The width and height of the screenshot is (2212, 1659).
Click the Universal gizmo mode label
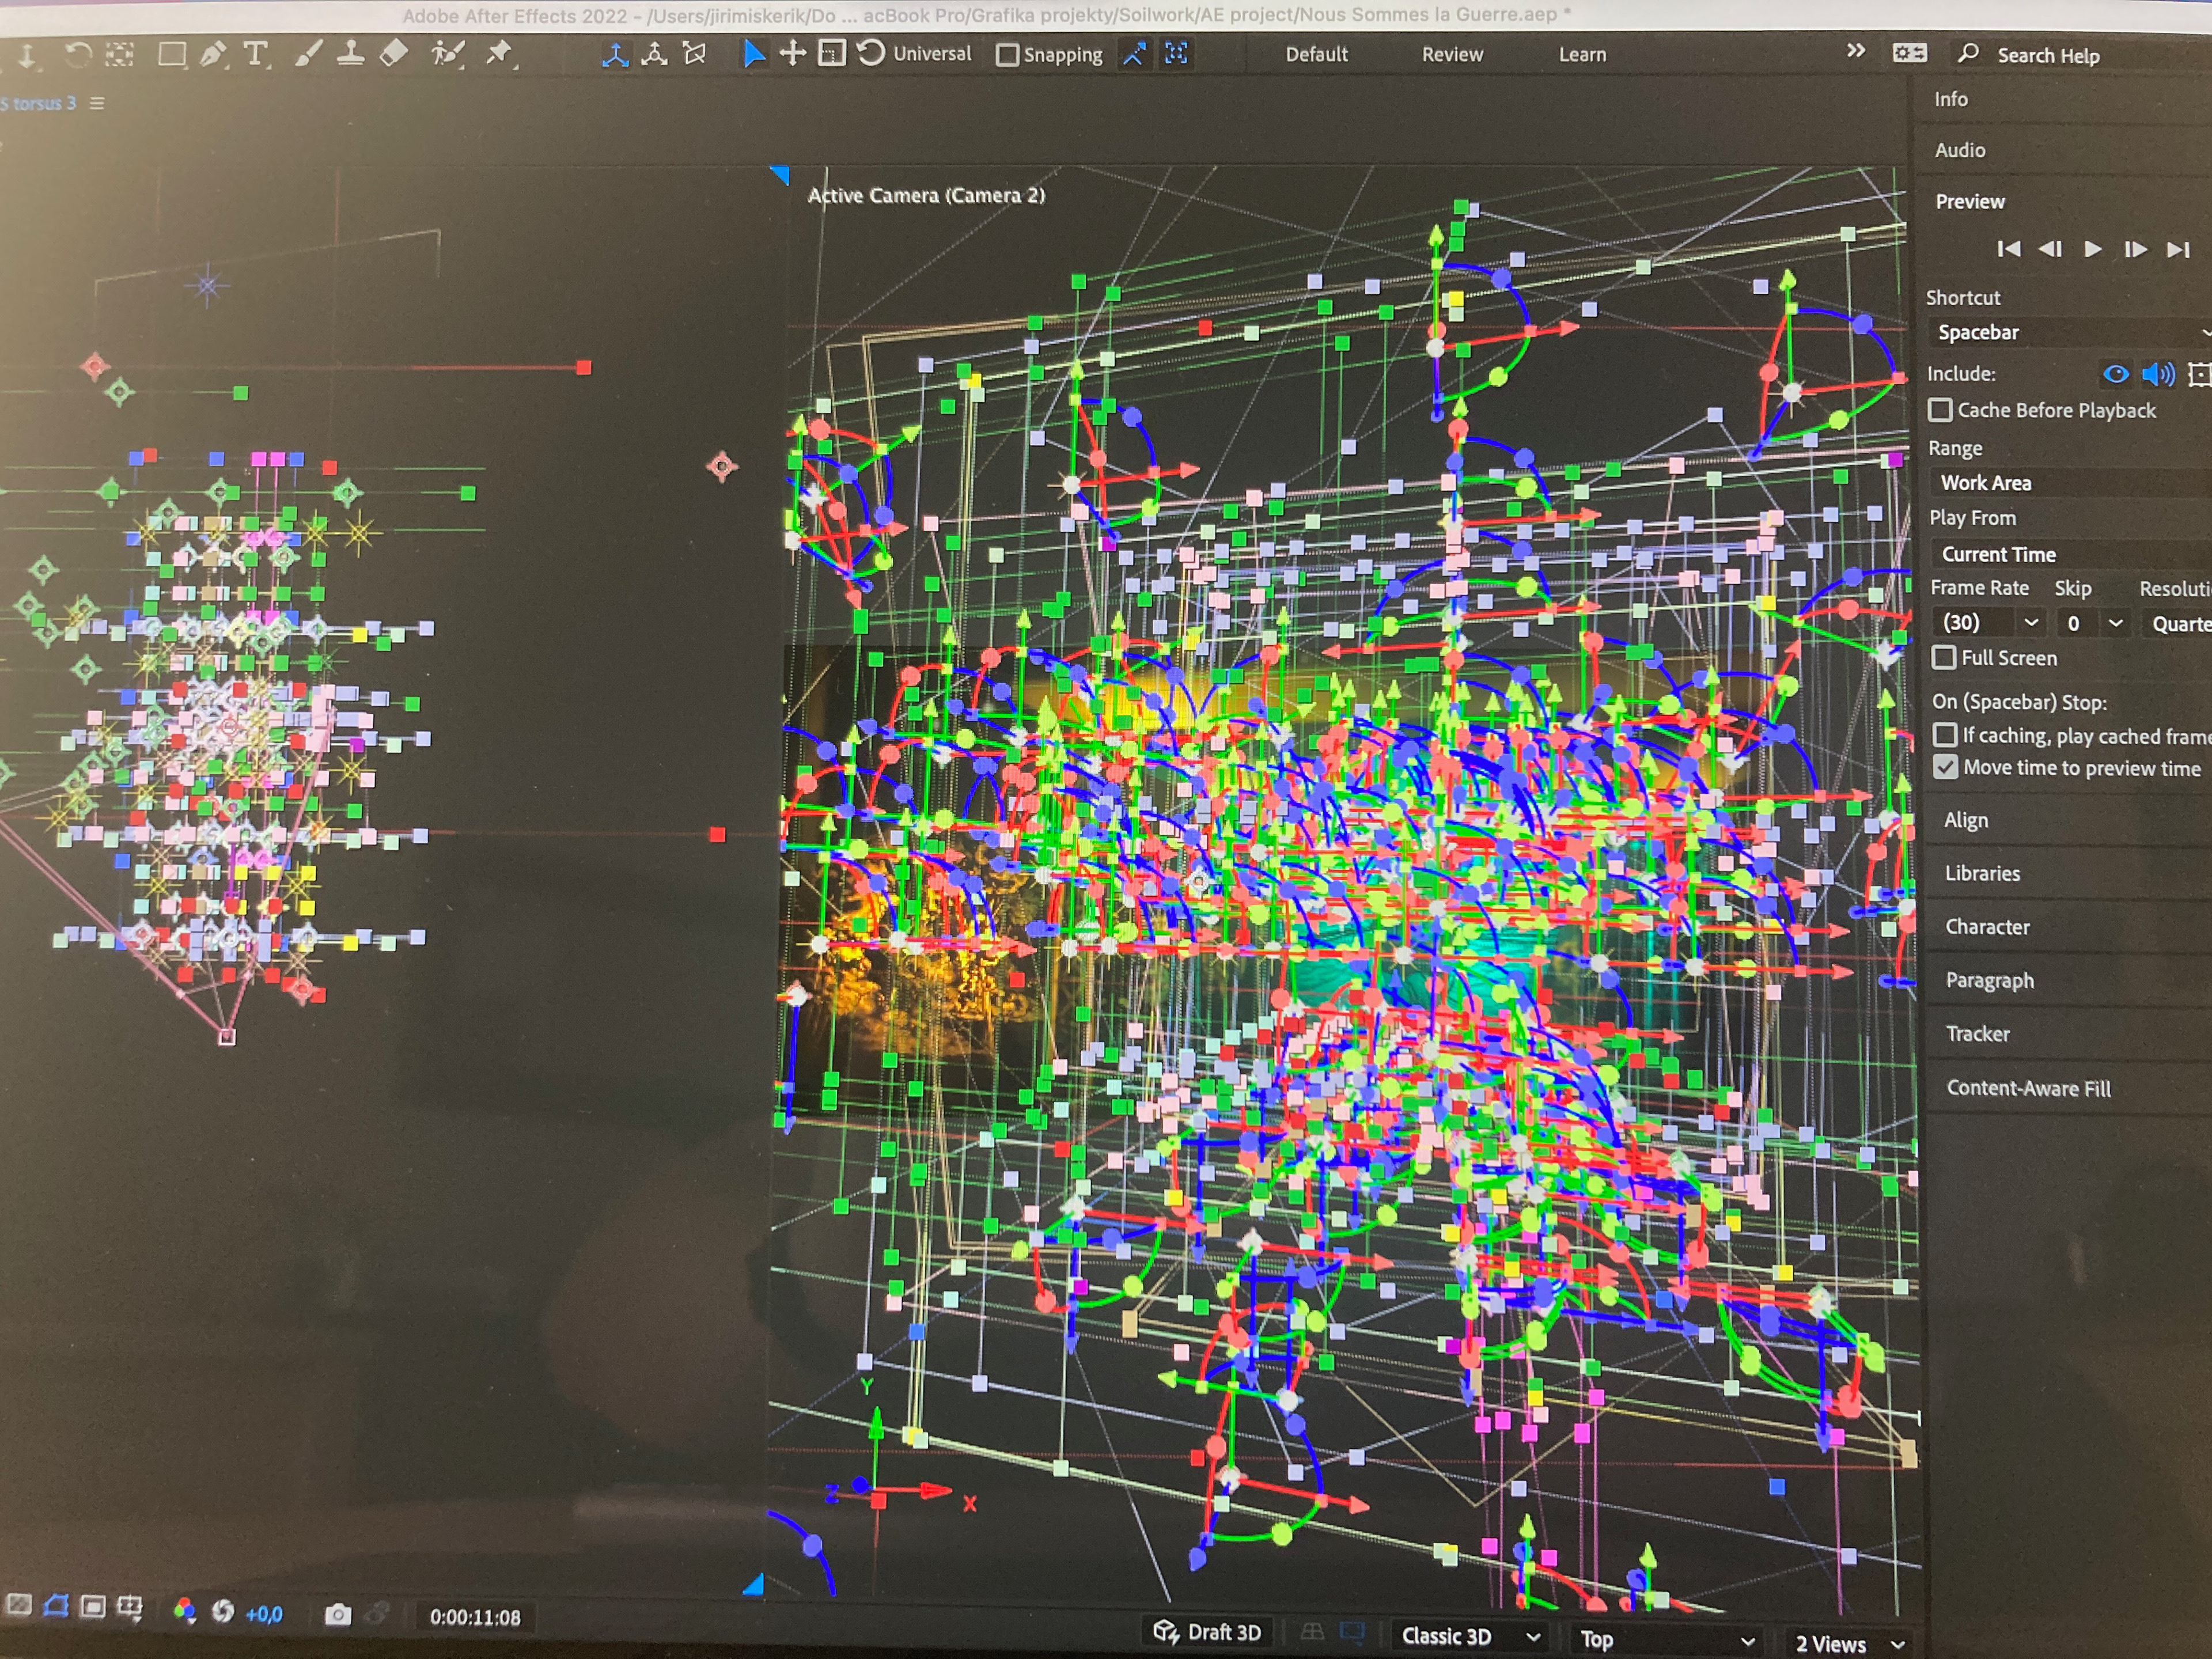click(932, 54)
